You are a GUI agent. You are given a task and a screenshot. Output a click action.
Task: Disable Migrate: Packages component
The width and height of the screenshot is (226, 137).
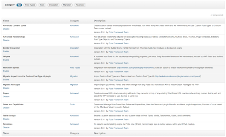[6, 88]
